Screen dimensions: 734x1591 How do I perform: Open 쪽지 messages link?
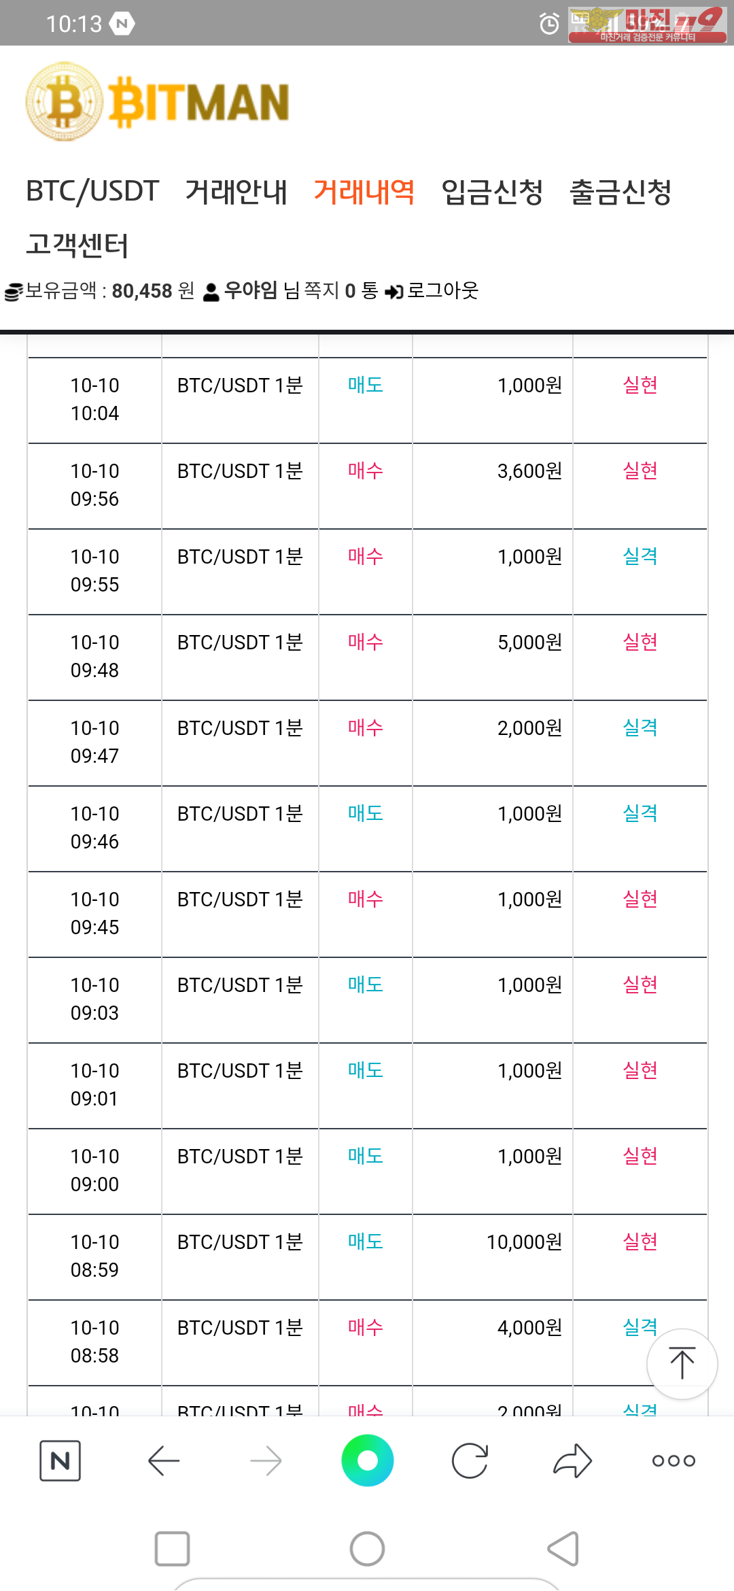pyautogui.click(x=321, y=291)
